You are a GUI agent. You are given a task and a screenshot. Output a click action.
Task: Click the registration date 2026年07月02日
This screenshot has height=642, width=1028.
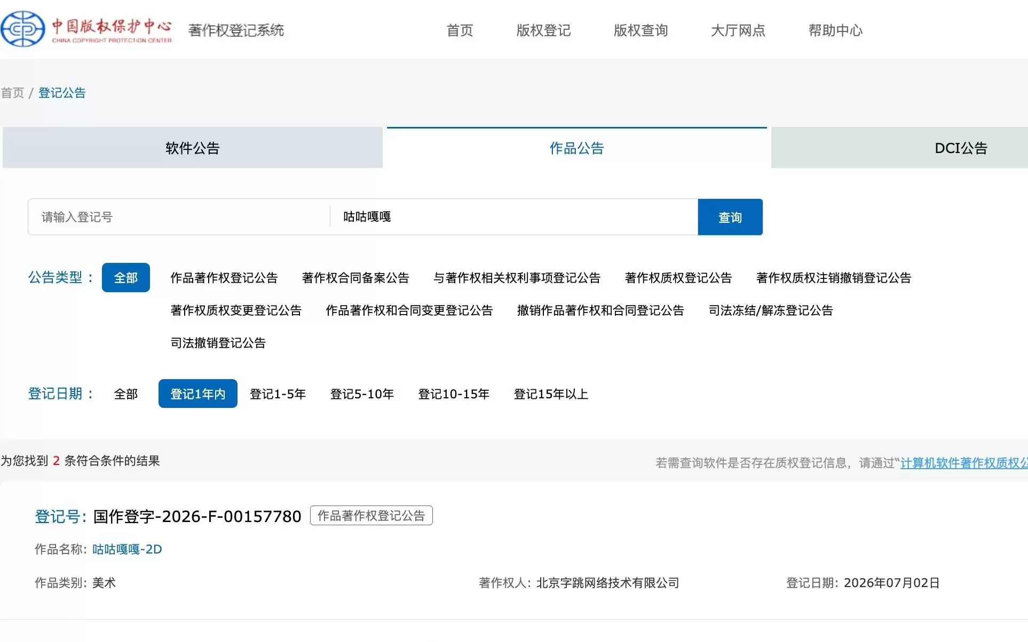coord(892,583)
